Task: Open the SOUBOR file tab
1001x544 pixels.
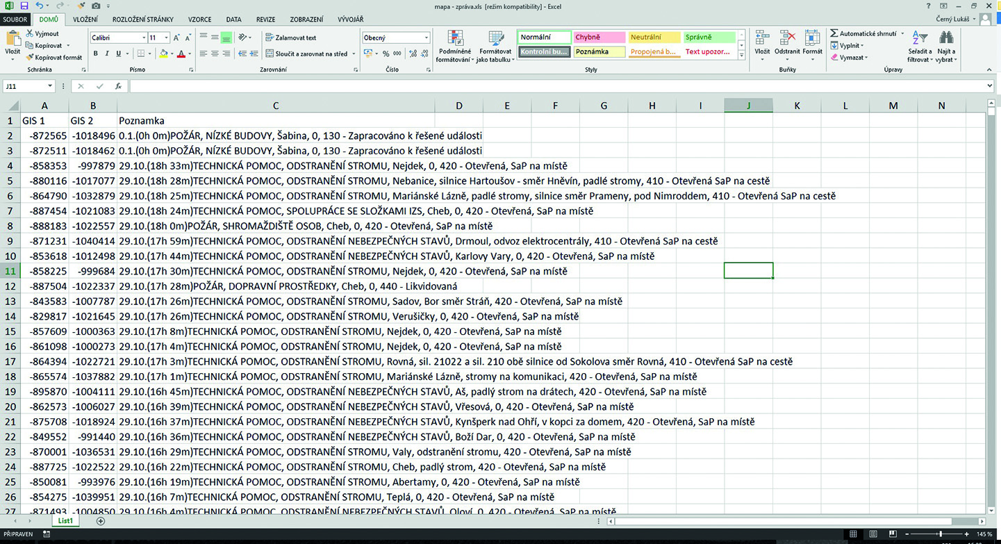Action: point(15,19)
